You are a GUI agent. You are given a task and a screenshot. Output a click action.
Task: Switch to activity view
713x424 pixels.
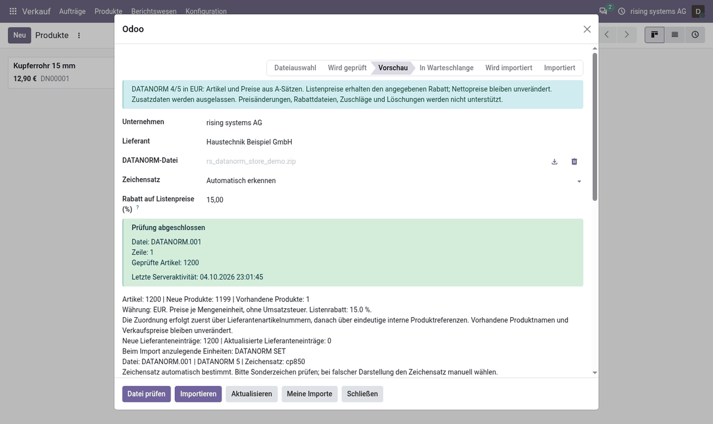click(x=695, y=35)
